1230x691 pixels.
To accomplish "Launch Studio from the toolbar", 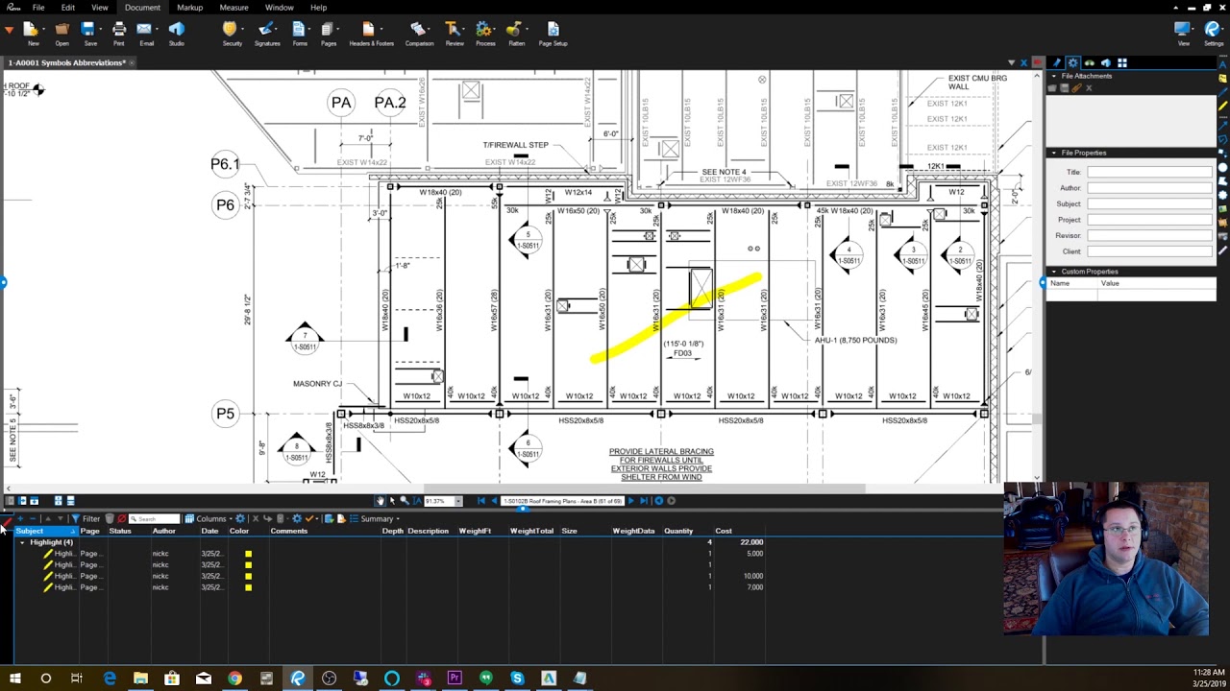I will [x=176, y=33].
